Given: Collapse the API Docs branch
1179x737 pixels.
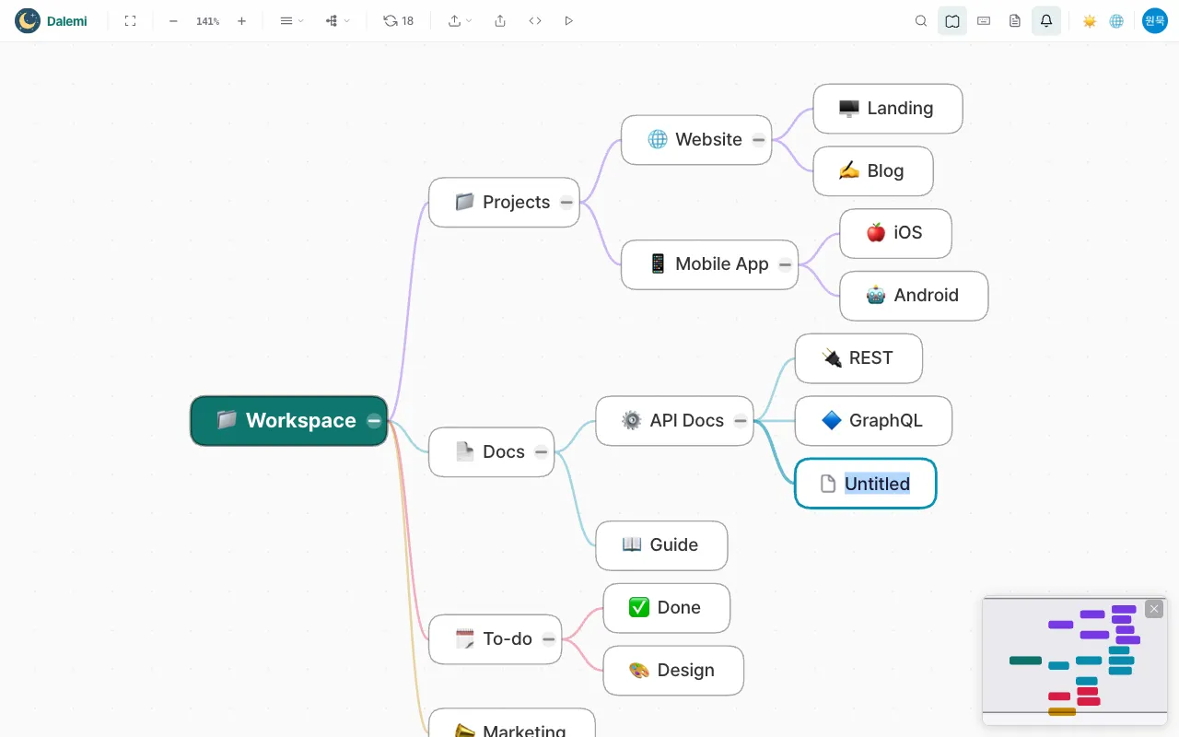Looking at the screenshot, I should point(741,421).
